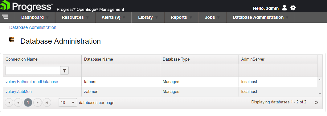Open databases per page dropdown
This screenshot has height=116, width=327.
pyautogui.click(x=68, y=102)
